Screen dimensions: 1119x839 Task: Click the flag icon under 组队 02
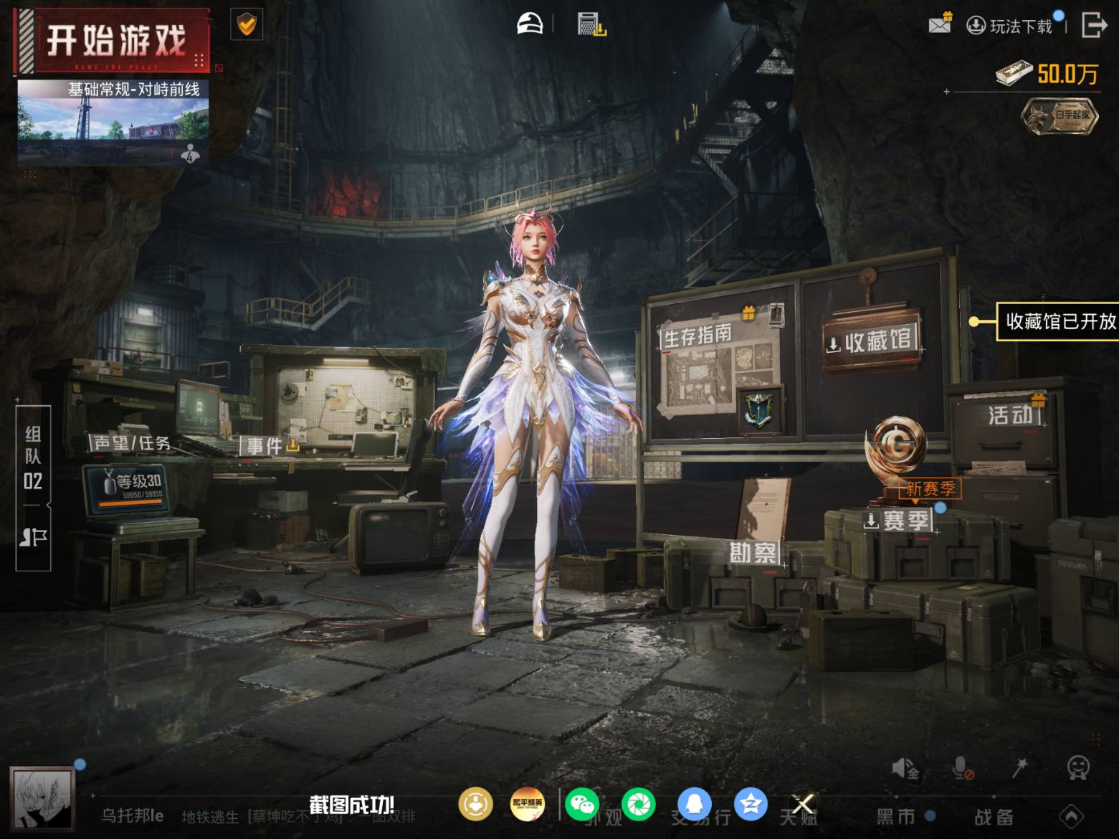[x=33, y=536]
